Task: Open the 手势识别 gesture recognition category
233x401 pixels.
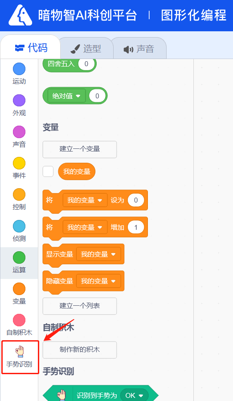Action: (19, 357)
